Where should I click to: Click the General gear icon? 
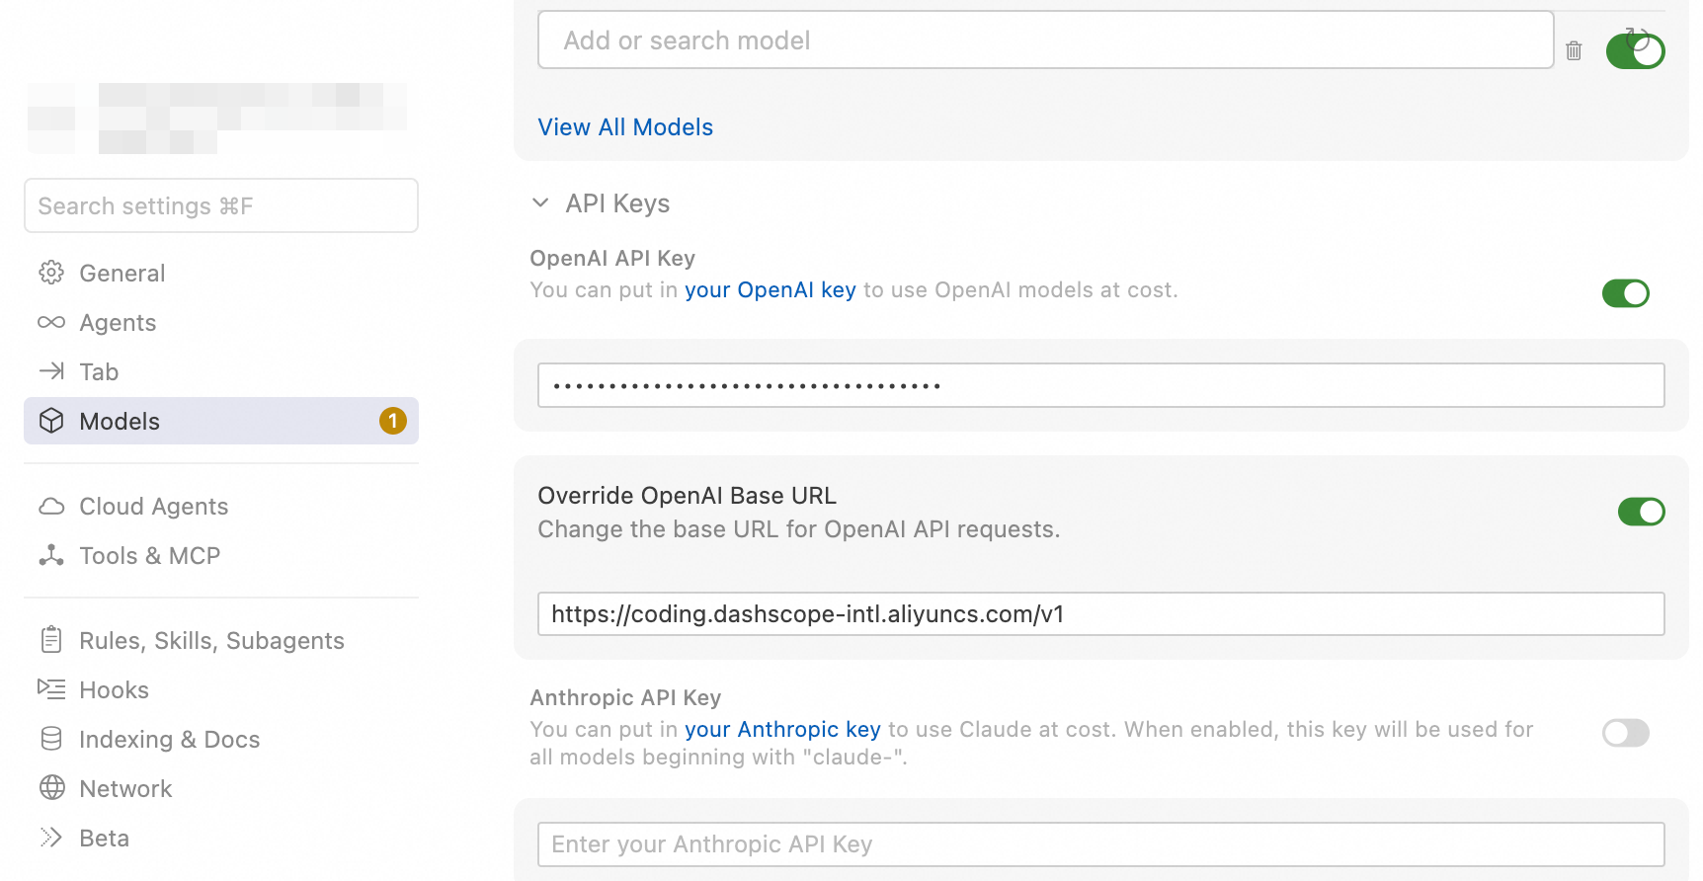tap(51, 273)
